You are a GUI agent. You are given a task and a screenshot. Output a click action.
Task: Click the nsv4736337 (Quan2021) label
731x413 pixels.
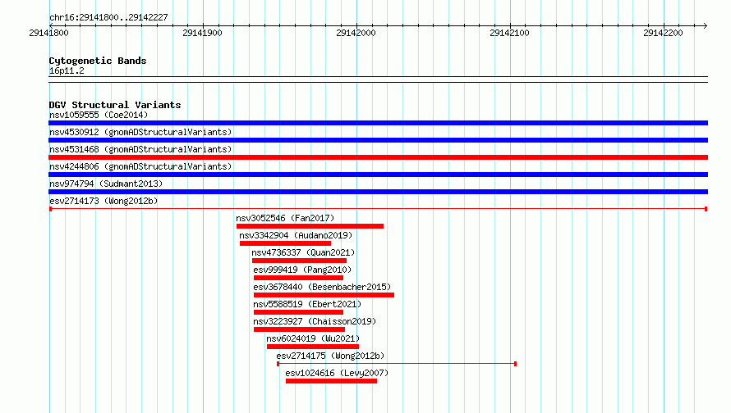[303, 252]
